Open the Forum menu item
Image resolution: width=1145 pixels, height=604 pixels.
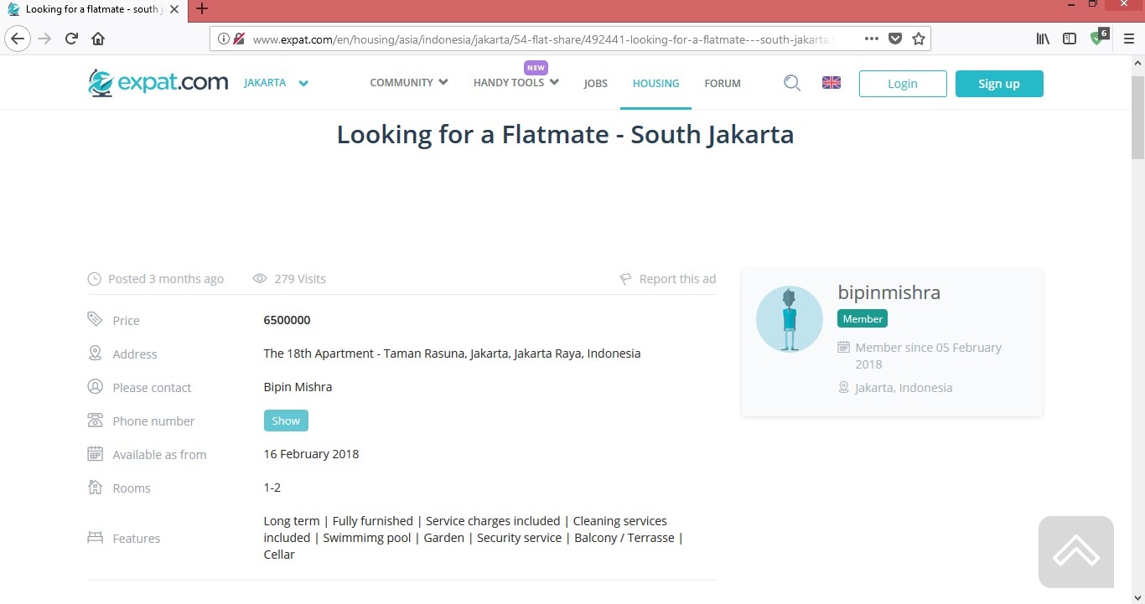pyautogui.click(x=723, y=83)
